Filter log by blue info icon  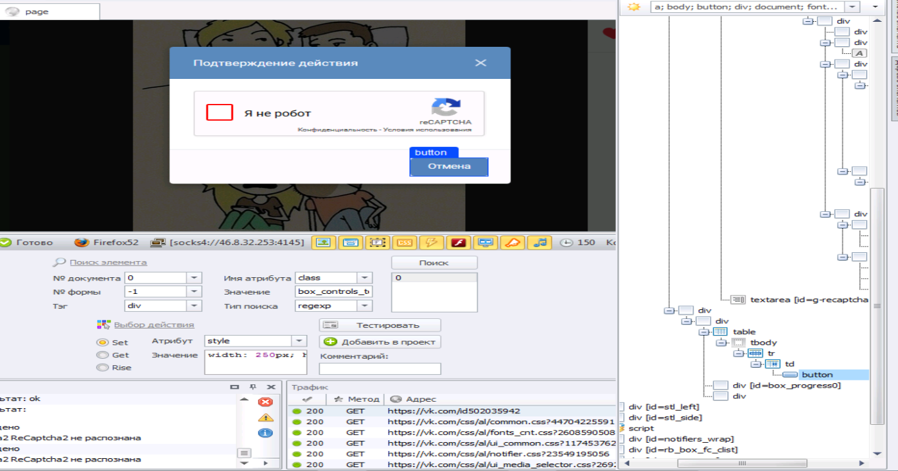click(265, 432)
